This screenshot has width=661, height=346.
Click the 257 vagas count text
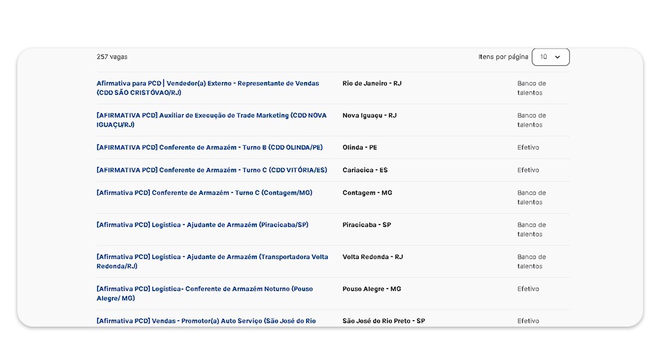tap(112, 57)
